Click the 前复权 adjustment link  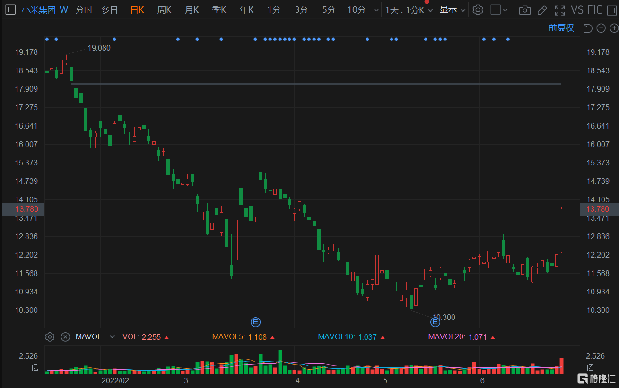pos(561,28)
